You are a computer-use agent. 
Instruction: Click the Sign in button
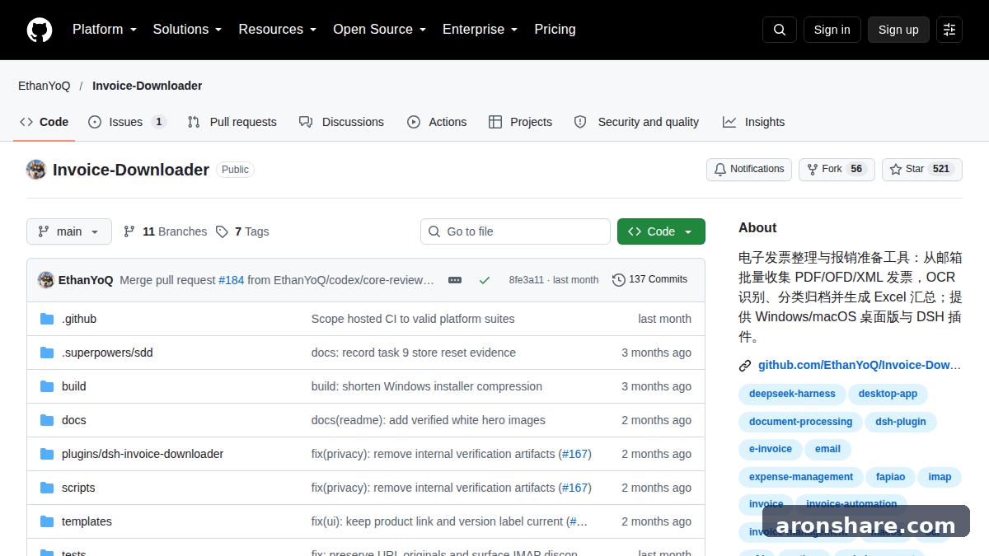coord(832,30)
